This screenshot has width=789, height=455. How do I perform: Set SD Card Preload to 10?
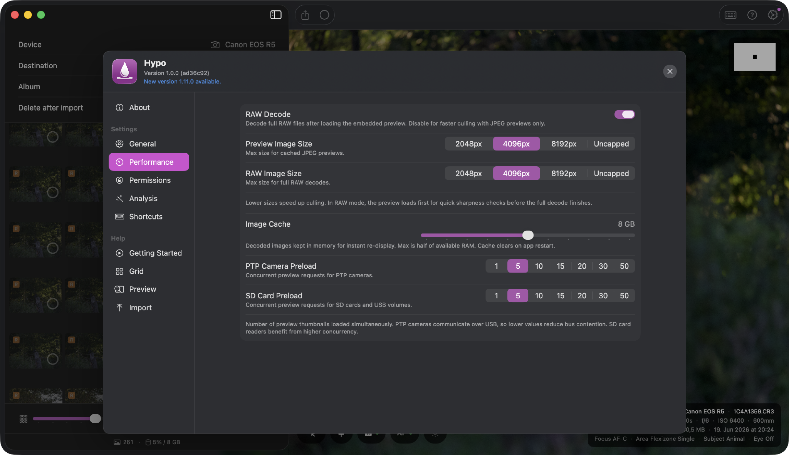[539, 296]
